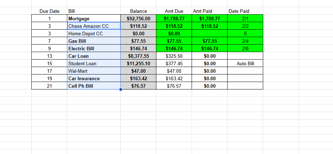The image size is (333, 154).
Task: Select Home Depot CC's Amt Due cell
Action: point(174,34)
